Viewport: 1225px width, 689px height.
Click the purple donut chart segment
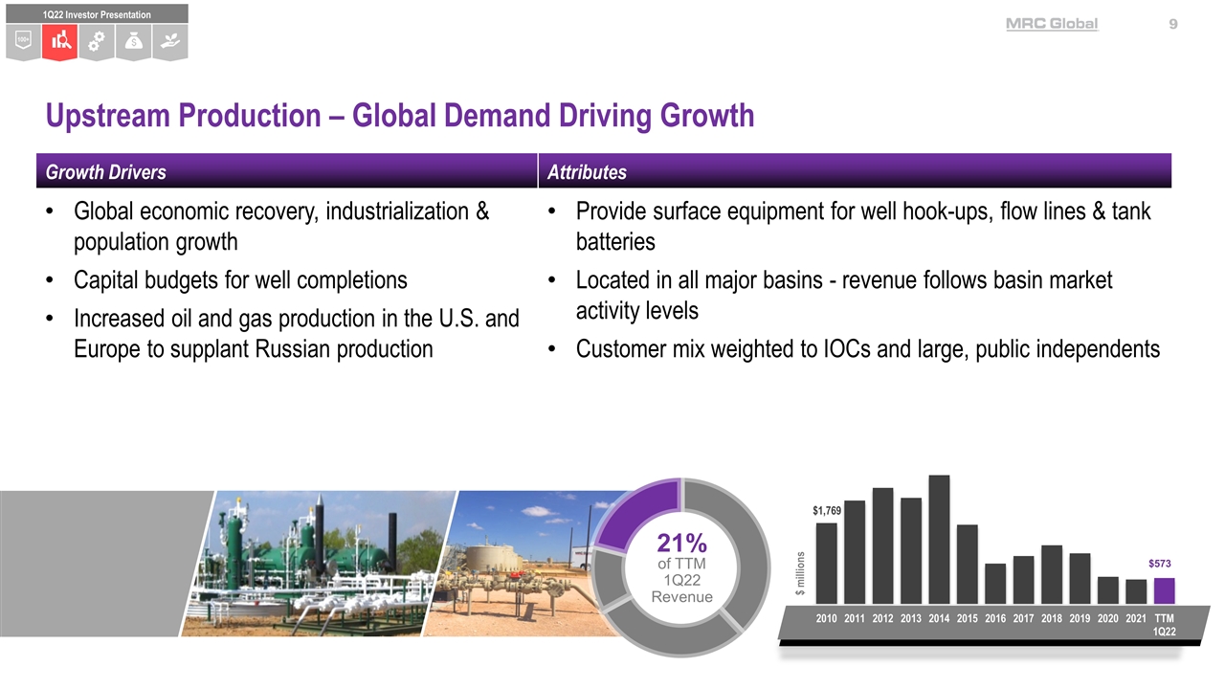(x=639, y=512)
